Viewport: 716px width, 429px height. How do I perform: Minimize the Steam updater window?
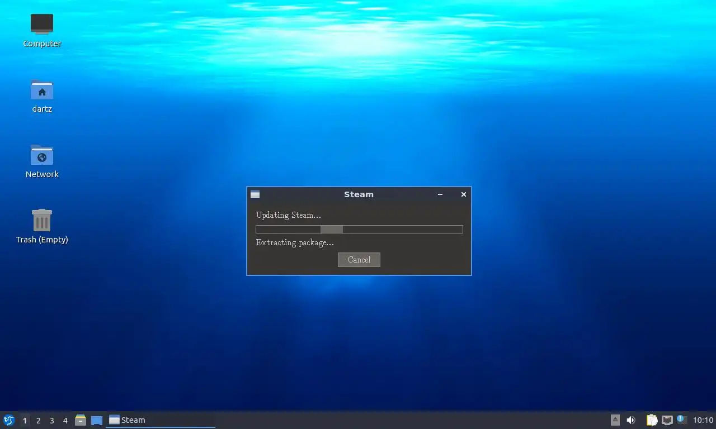click(x=440, y=194)
